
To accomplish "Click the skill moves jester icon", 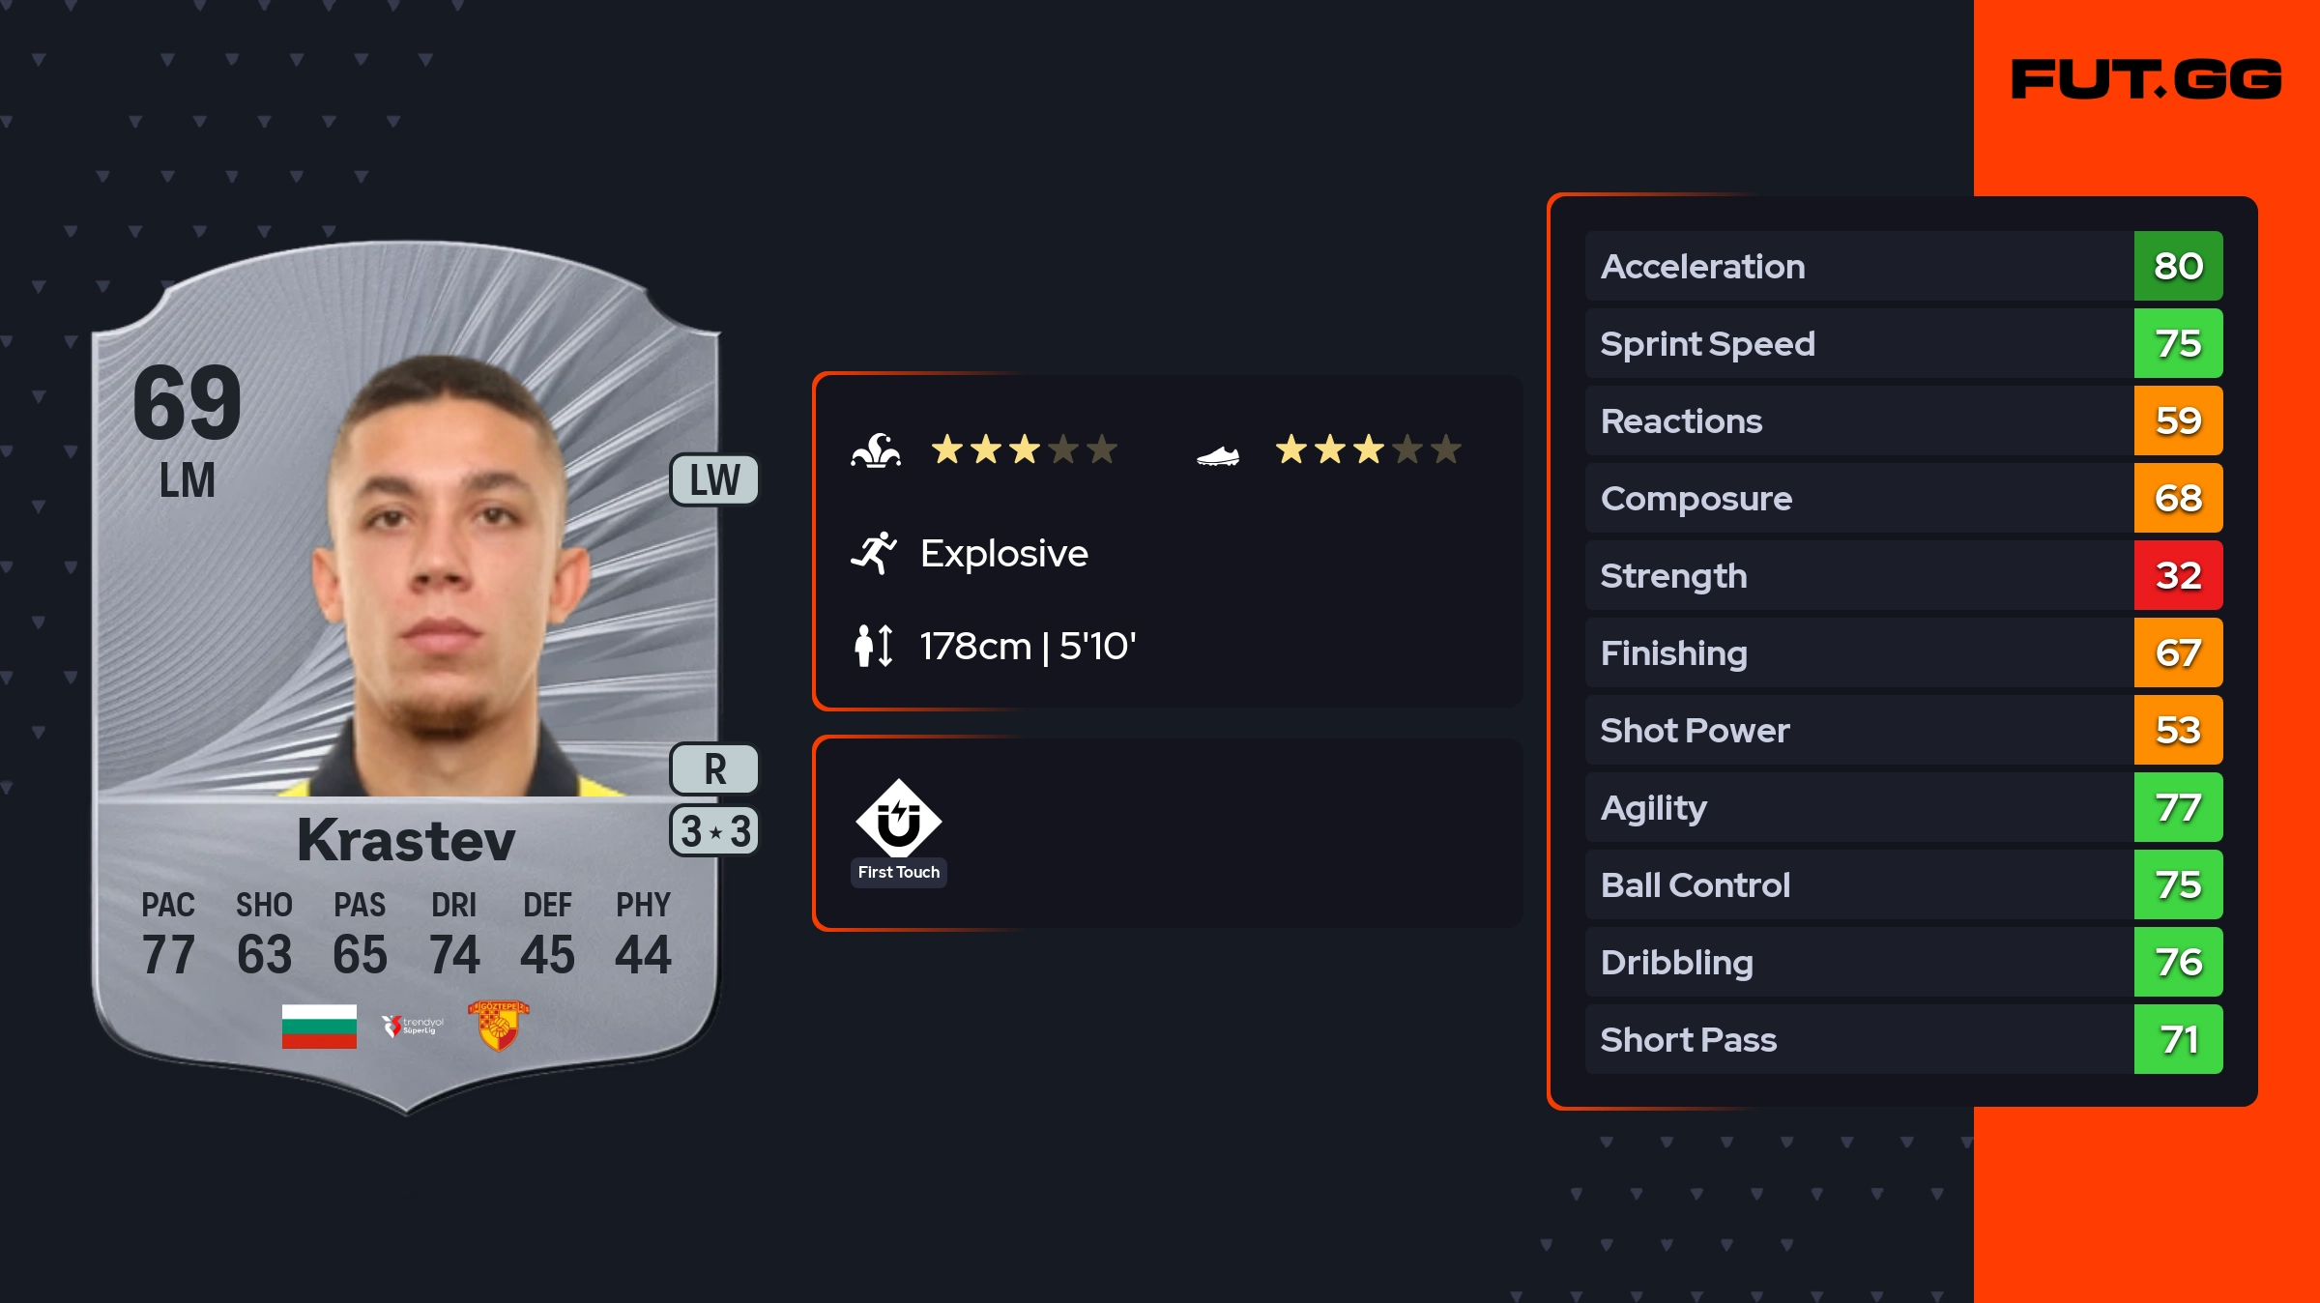I will [876, 450].
